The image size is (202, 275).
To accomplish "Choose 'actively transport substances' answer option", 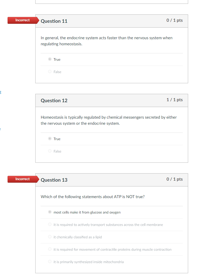I will coord(50,224).
